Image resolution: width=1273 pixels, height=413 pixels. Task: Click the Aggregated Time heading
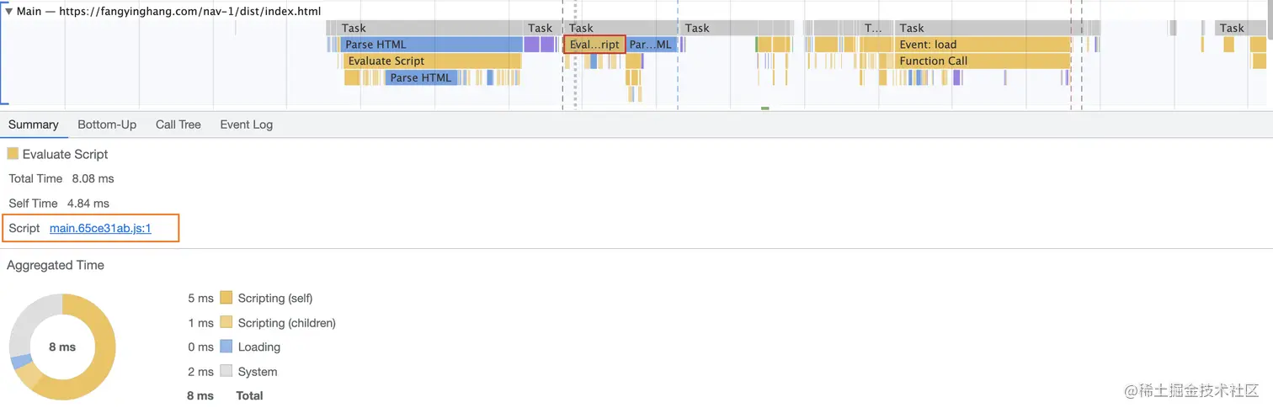pos(56,265)
